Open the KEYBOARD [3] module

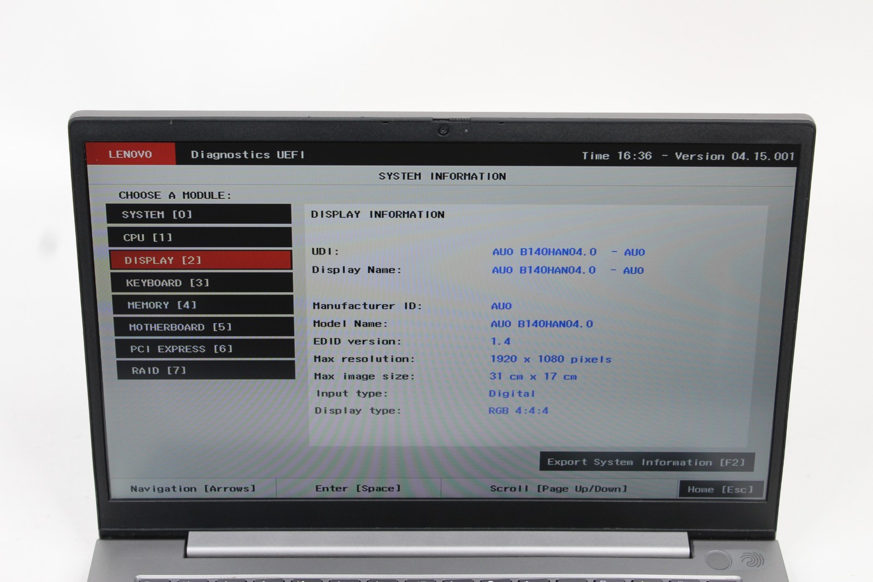(x=202, y=282)
